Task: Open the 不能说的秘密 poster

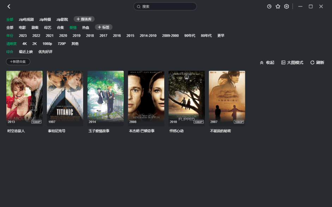Action: (x=227, y=98)
